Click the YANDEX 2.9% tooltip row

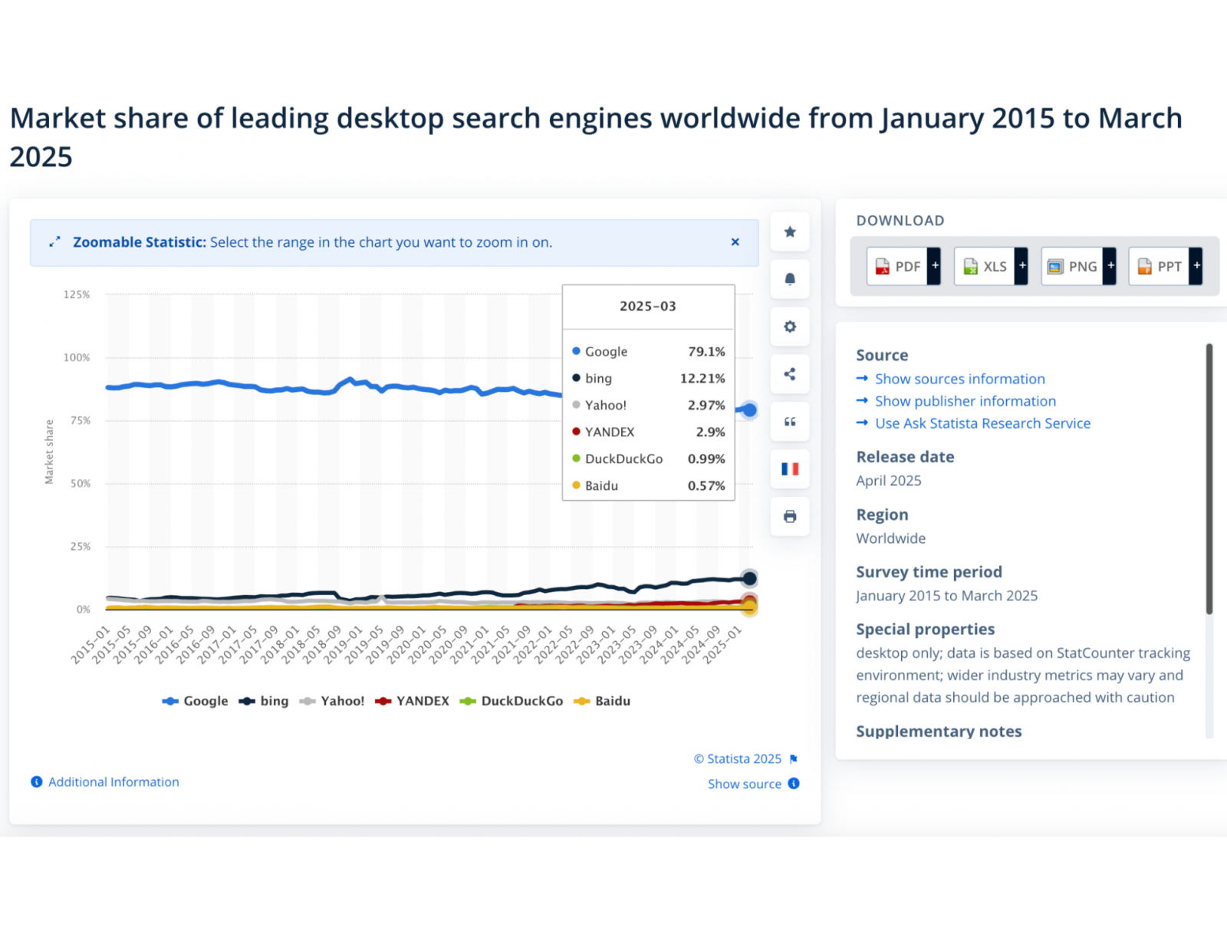(x=649, y=432)
